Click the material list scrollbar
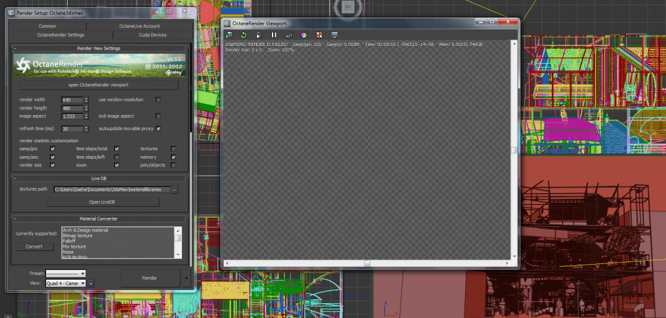The height and width of the screenshot is (318, 666). [x=178, y=243]
